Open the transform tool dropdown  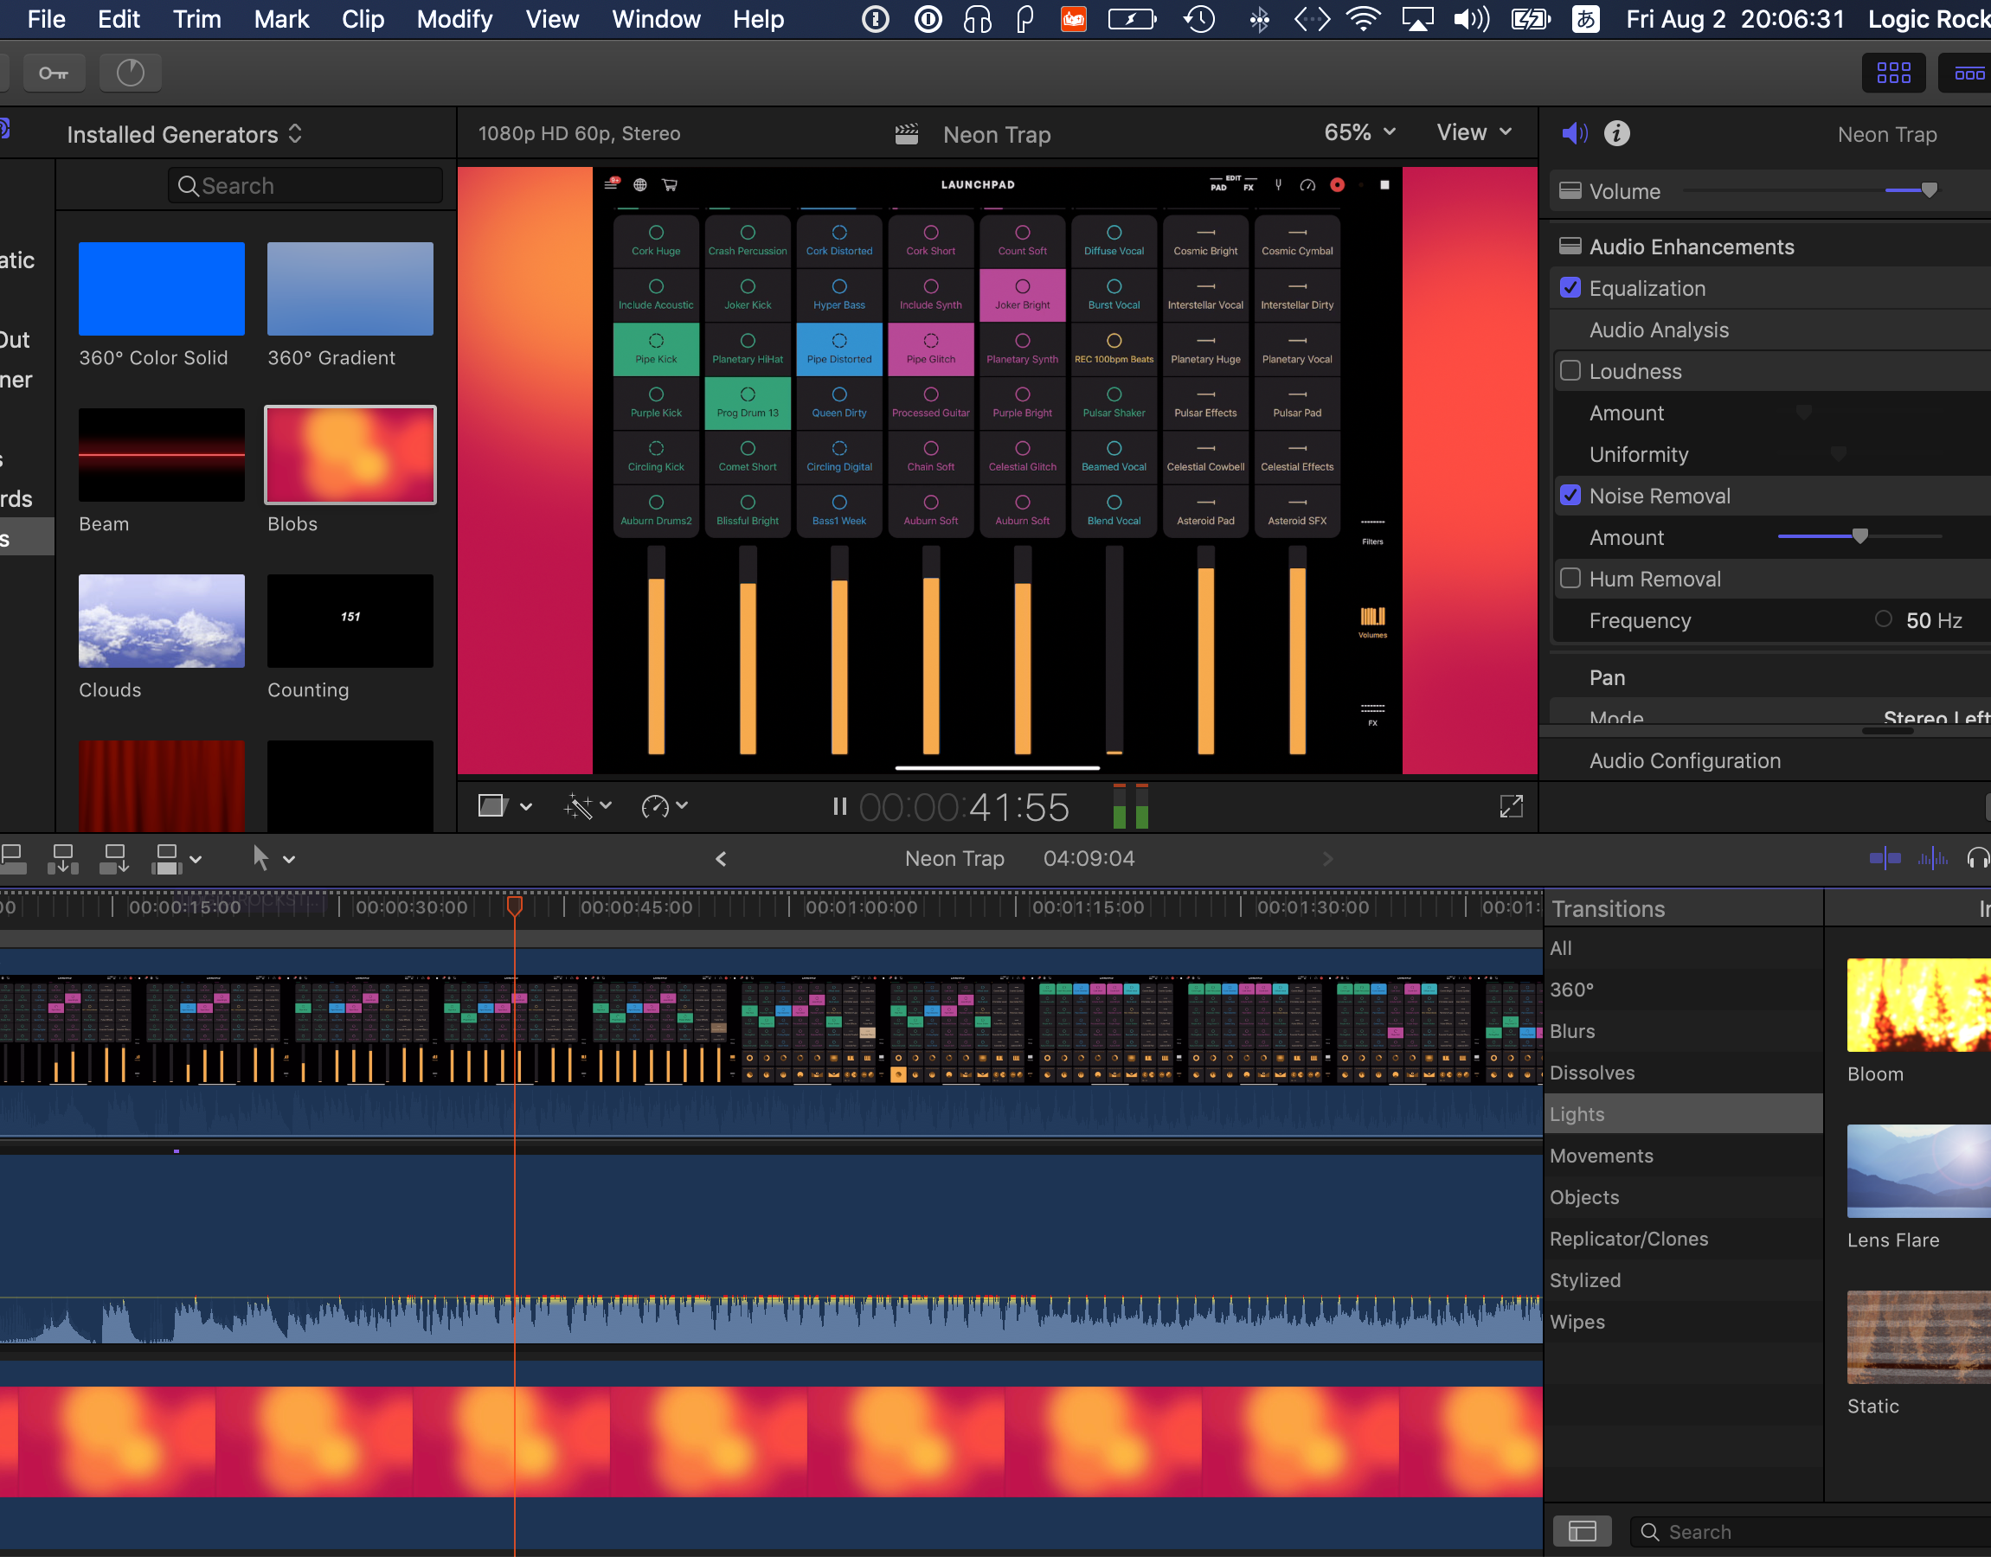(505, 806)
